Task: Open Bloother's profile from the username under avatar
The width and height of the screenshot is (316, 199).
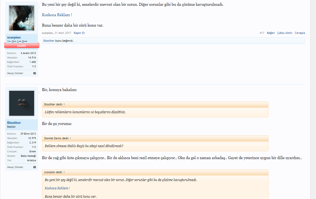Action: point(14,123)
